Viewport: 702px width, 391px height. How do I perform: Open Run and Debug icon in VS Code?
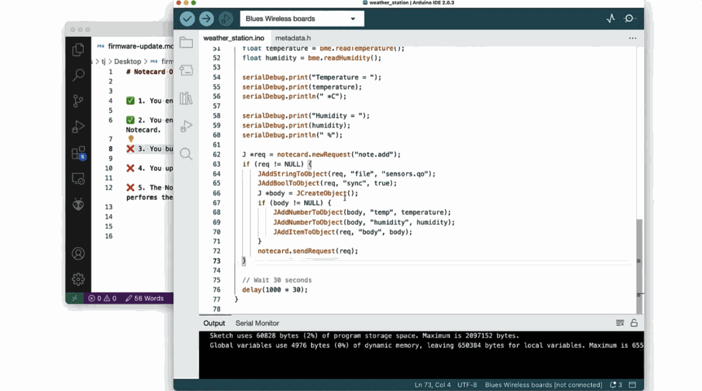pyautogui.click(x=78, y=127)
